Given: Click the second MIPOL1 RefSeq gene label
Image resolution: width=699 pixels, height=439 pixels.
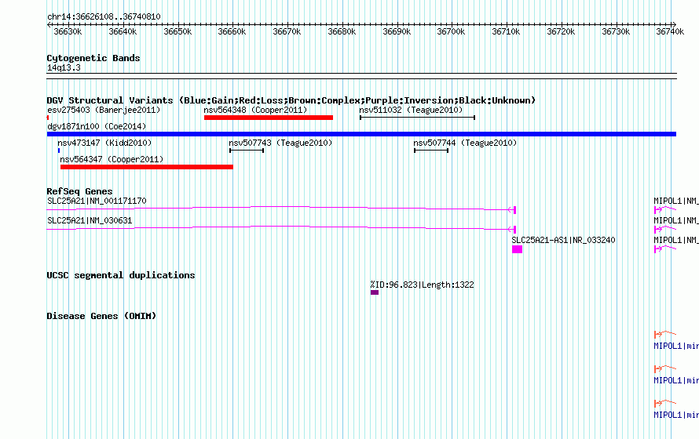Looking at the screenshot, I should (x=676, y=220).
